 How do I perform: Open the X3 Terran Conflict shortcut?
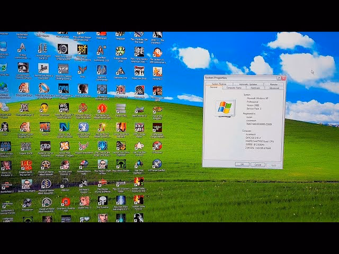point(157,164)
